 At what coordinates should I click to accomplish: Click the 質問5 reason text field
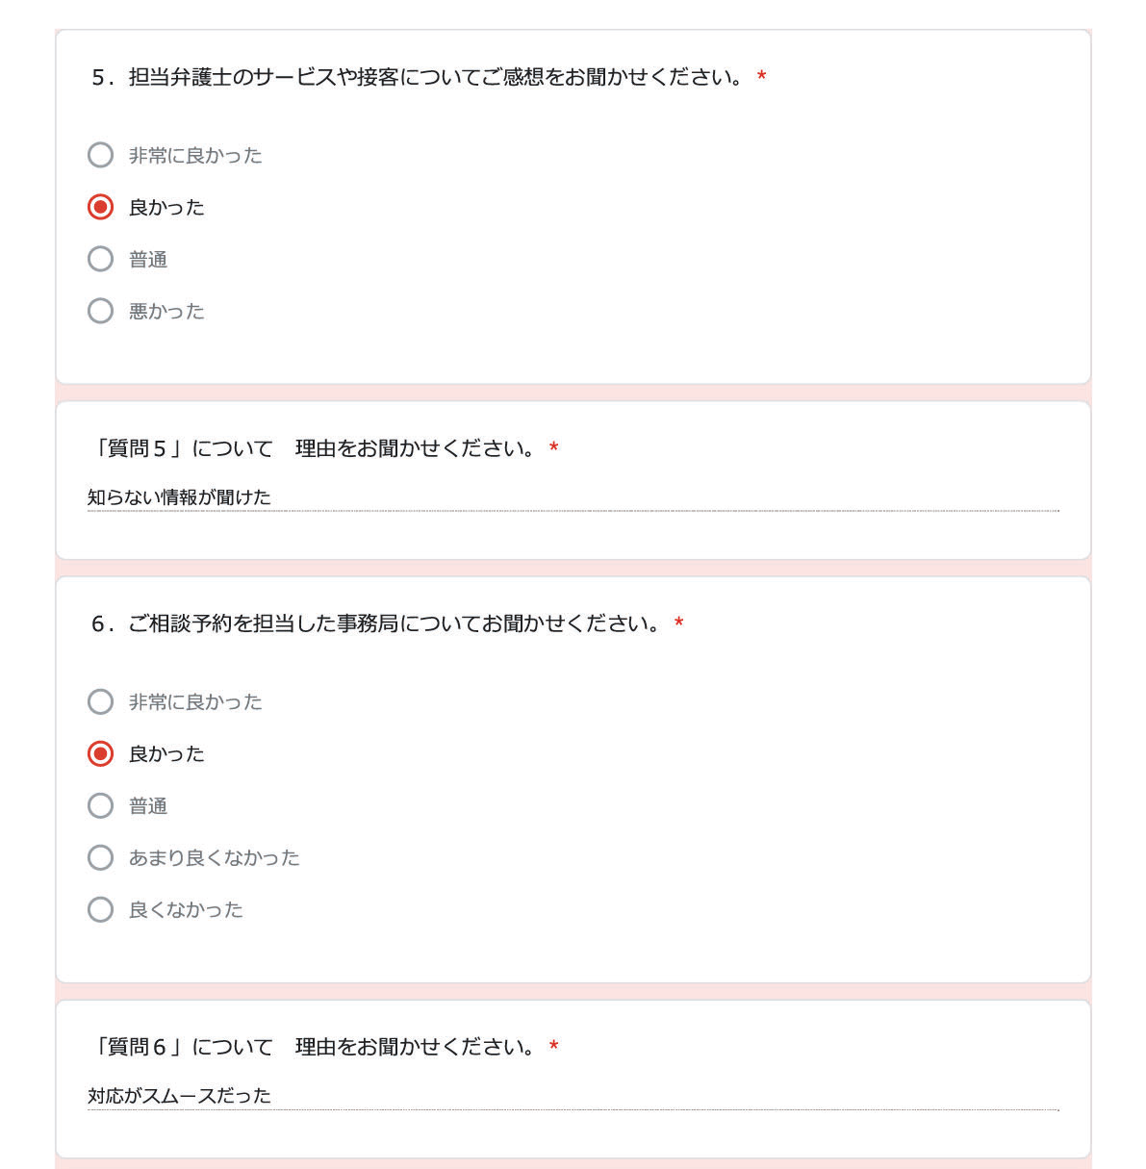click(x=573, y=497)
